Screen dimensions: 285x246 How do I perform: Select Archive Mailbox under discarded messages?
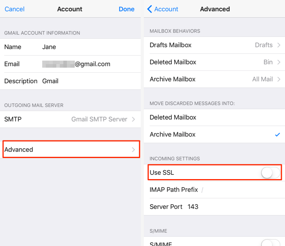click(173, 135)
